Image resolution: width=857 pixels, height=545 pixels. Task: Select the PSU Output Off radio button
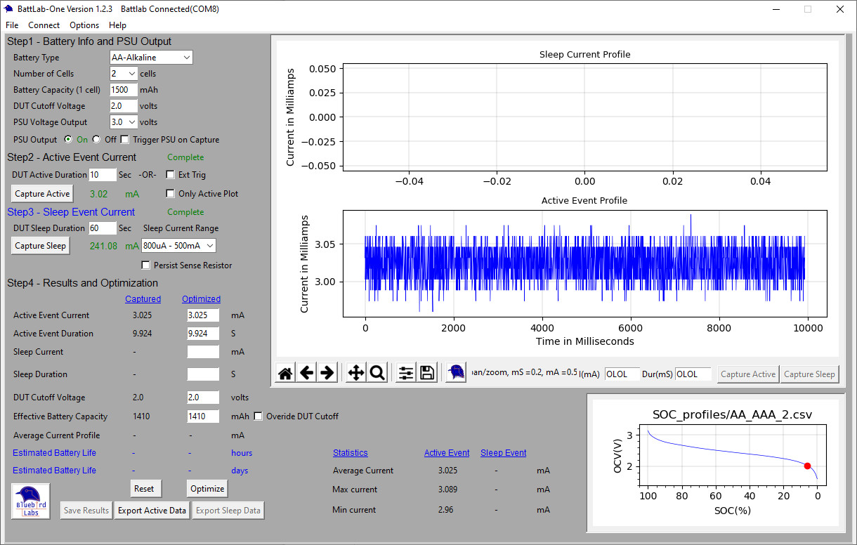pyautogui.click(x=97, y=140)
